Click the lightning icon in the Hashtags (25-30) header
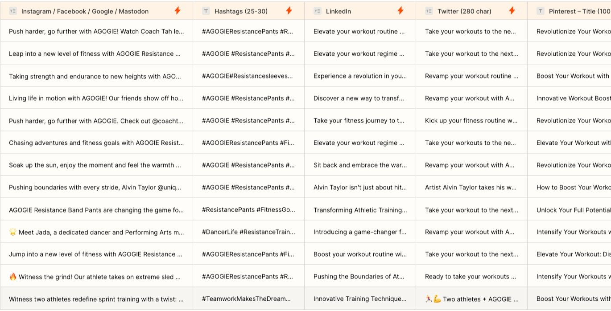This screenshot has width=611, height=311. (289, 11)
